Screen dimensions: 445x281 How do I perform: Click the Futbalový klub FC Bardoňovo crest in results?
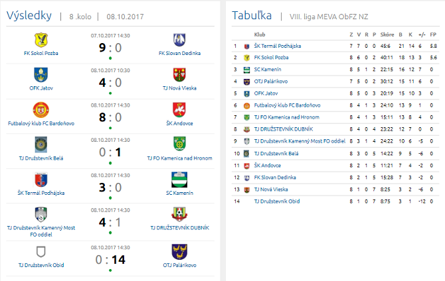coord(41,109)
